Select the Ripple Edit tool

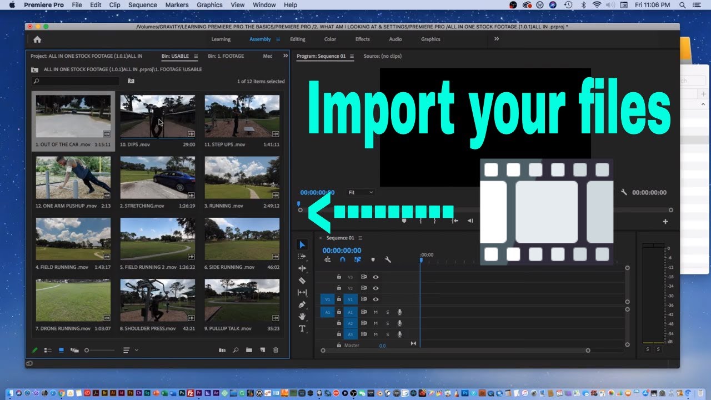[x=302, y=268]
